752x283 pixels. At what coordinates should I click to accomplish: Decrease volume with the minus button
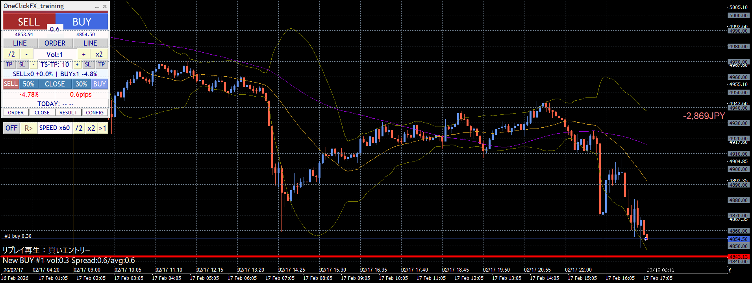point(26,54)
